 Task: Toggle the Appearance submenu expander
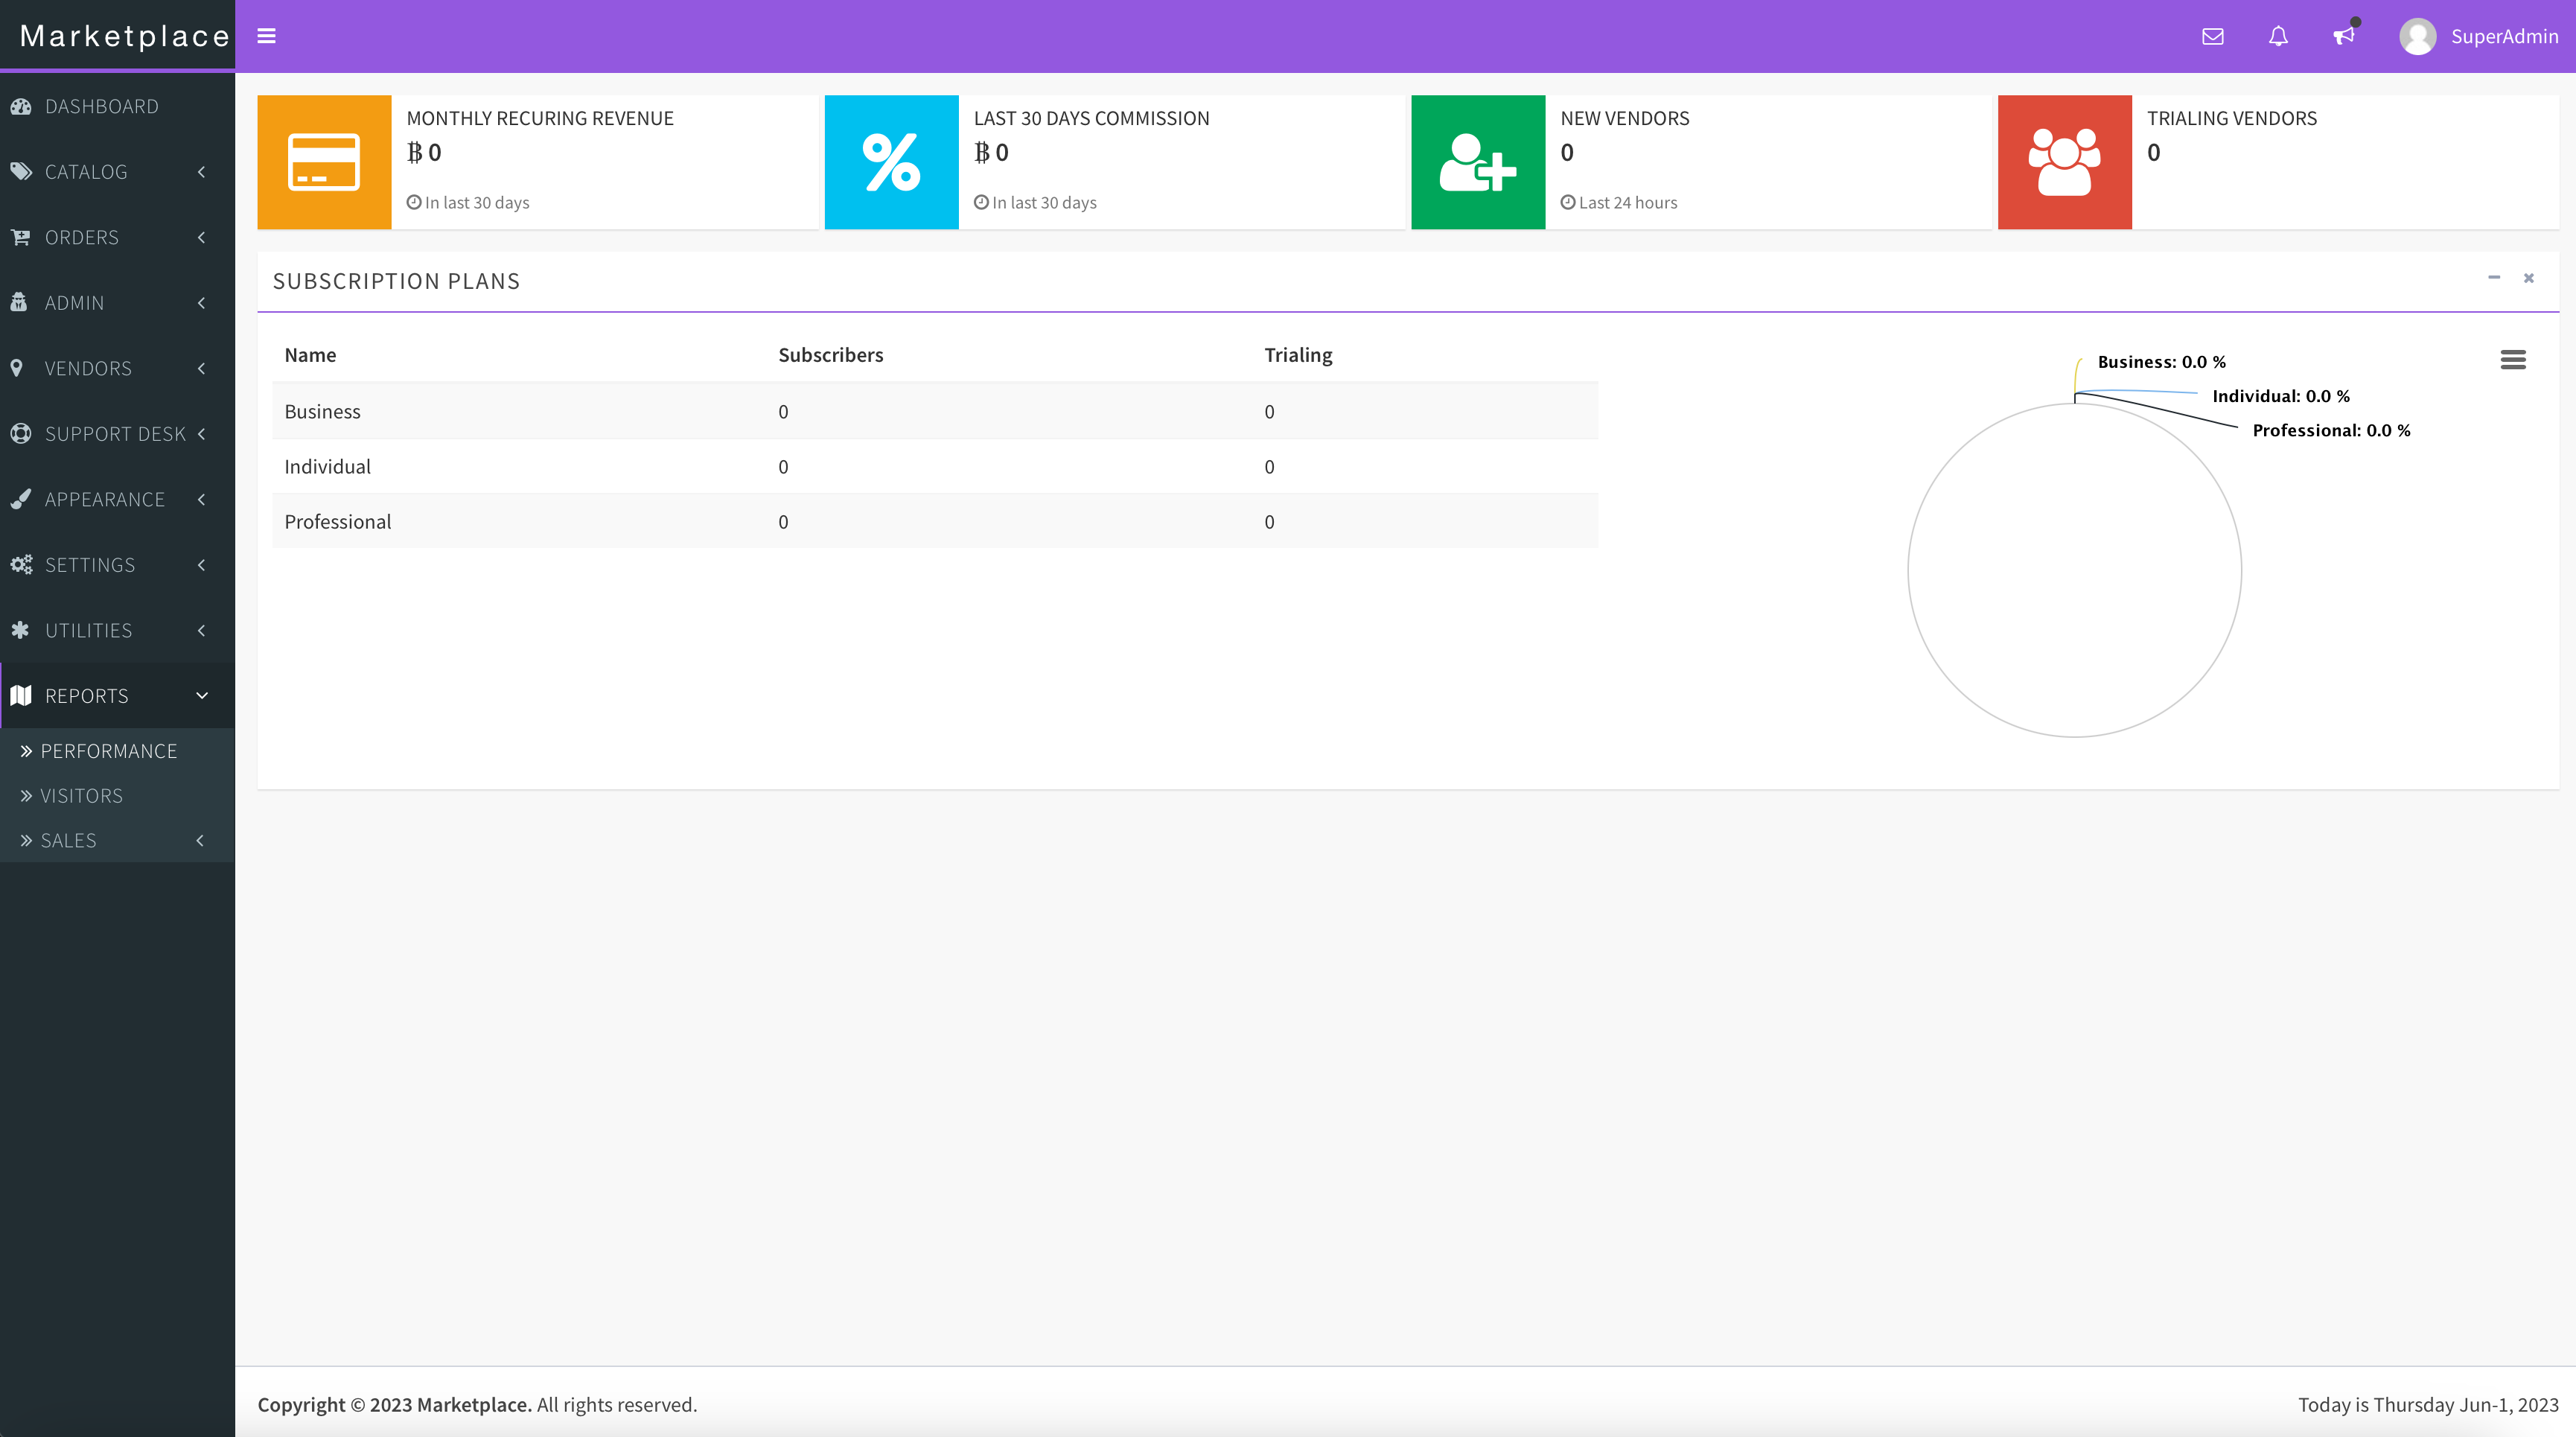coord(203,499)
